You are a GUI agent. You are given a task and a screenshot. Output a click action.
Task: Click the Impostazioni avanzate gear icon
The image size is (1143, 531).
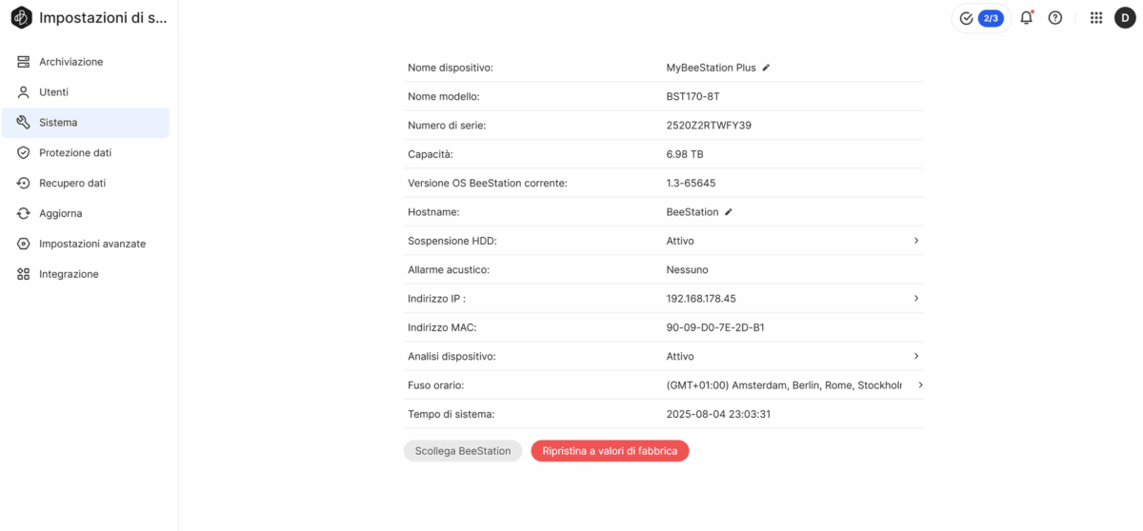tap(24, 244)
